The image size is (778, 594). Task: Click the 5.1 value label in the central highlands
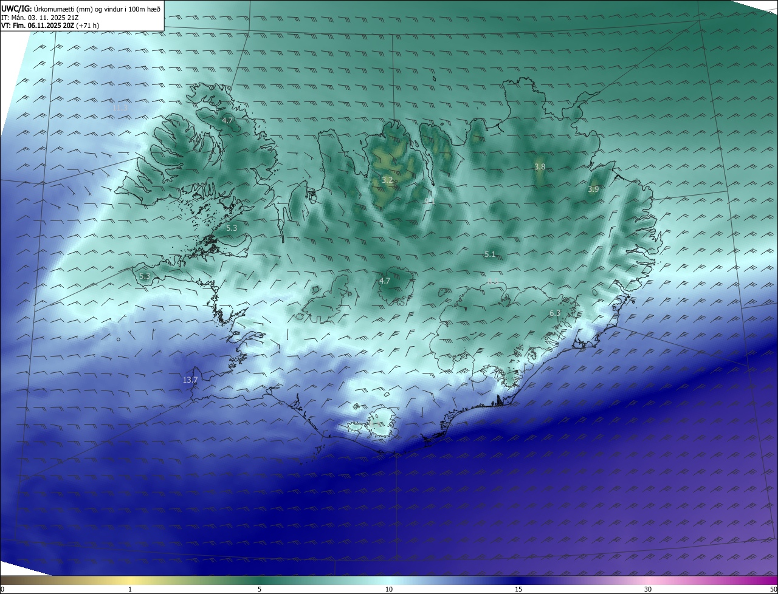pyautogui.click(x=490, y=254)
